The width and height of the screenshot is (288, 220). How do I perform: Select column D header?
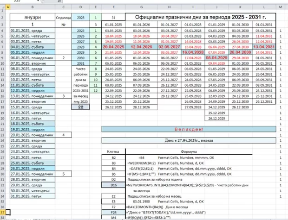coord(80,8)
